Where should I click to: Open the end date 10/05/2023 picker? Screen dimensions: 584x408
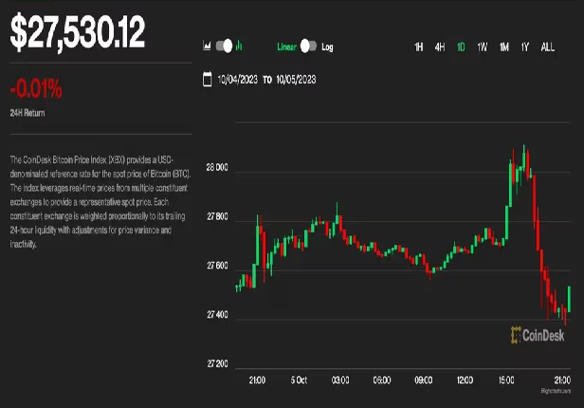coord(298,80)
